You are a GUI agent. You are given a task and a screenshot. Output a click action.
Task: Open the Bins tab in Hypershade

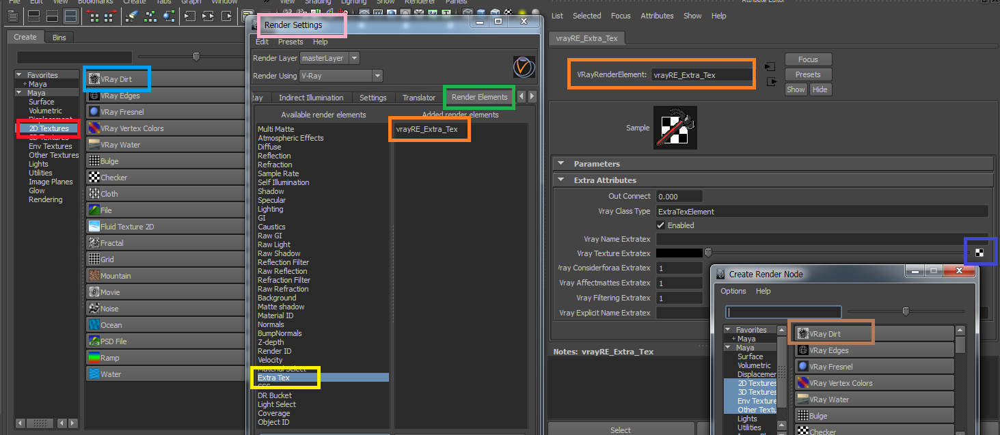pos(59,38)
